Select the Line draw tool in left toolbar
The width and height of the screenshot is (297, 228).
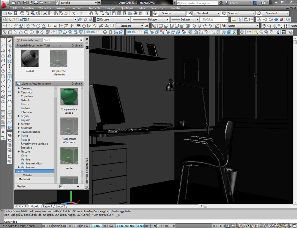click(3, 41)
